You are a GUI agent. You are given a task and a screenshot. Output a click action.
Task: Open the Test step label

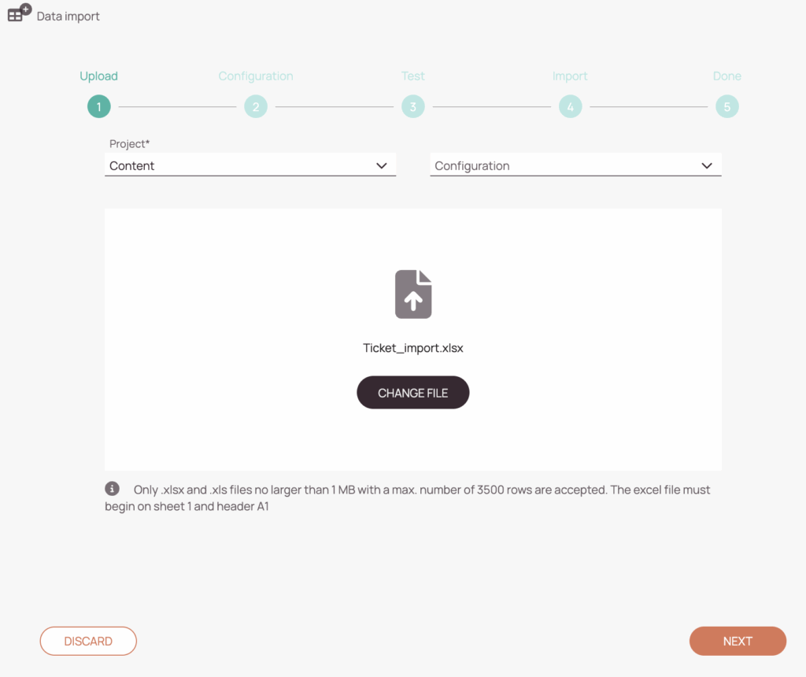click(413, 76)
